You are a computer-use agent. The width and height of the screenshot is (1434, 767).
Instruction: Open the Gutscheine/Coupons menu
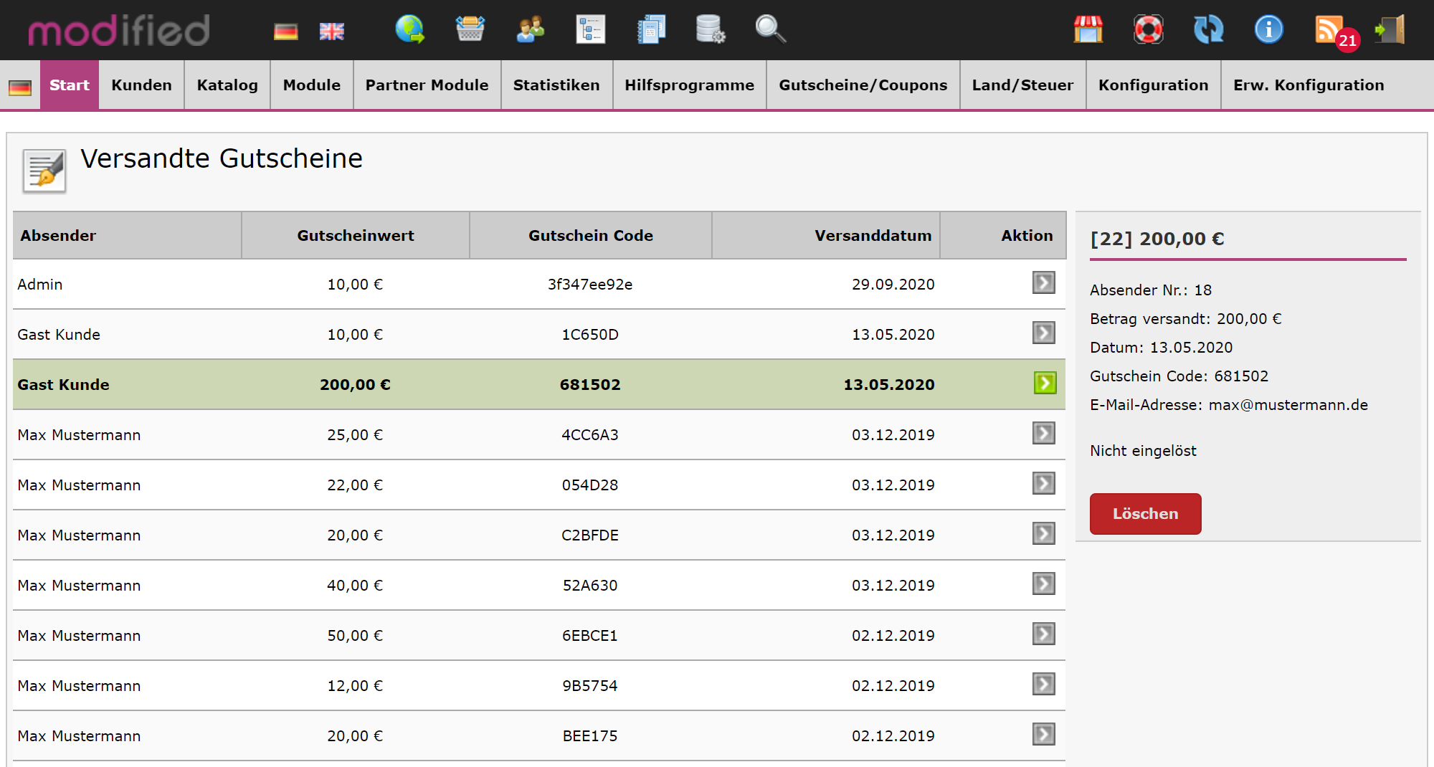(x=863, y=85)
